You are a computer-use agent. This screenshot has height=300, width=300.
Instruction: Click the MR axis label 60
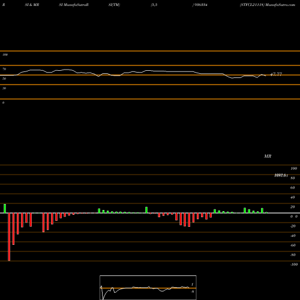click(293, 188)
